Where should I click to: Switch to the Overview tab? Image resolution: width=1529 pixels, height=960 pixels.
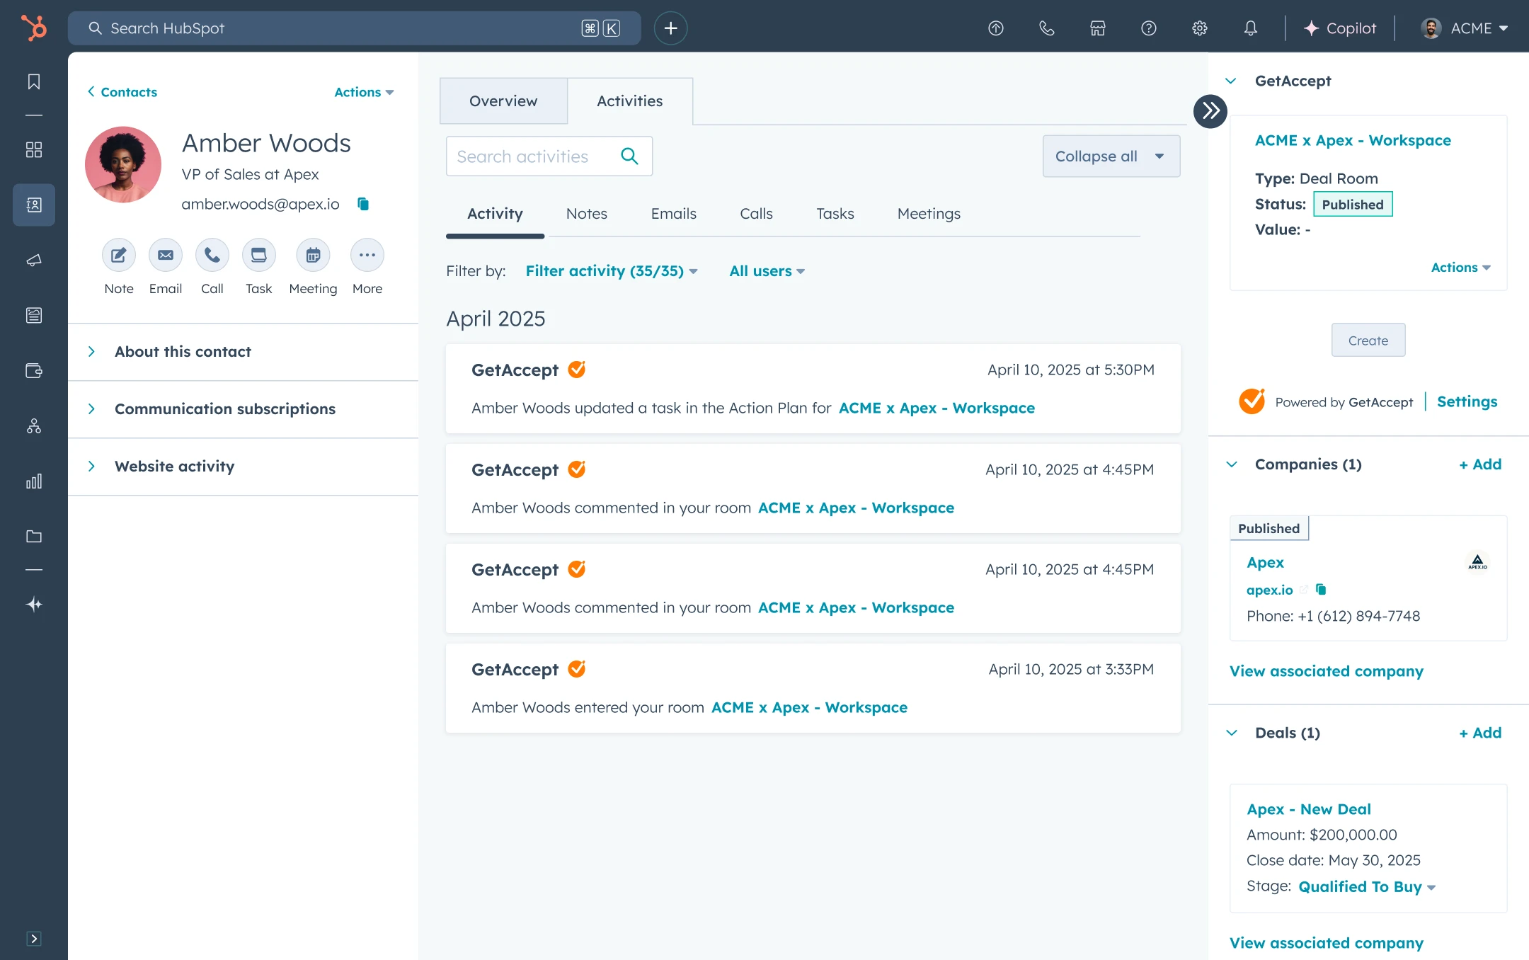(x=503, y=101)
